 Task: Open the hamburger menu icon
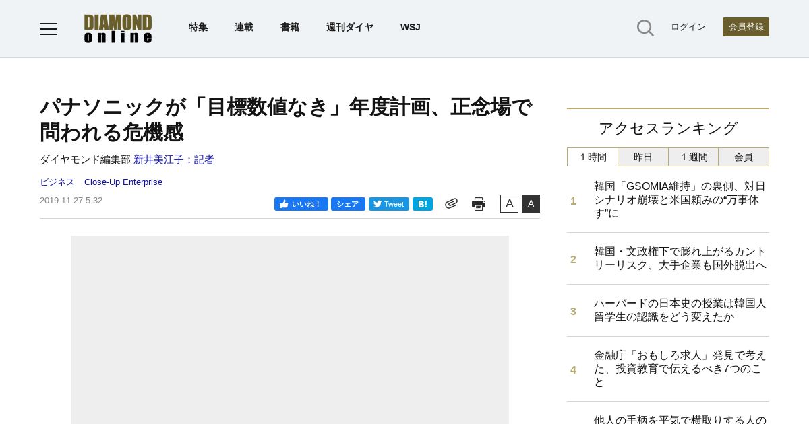tap(49, 29)
